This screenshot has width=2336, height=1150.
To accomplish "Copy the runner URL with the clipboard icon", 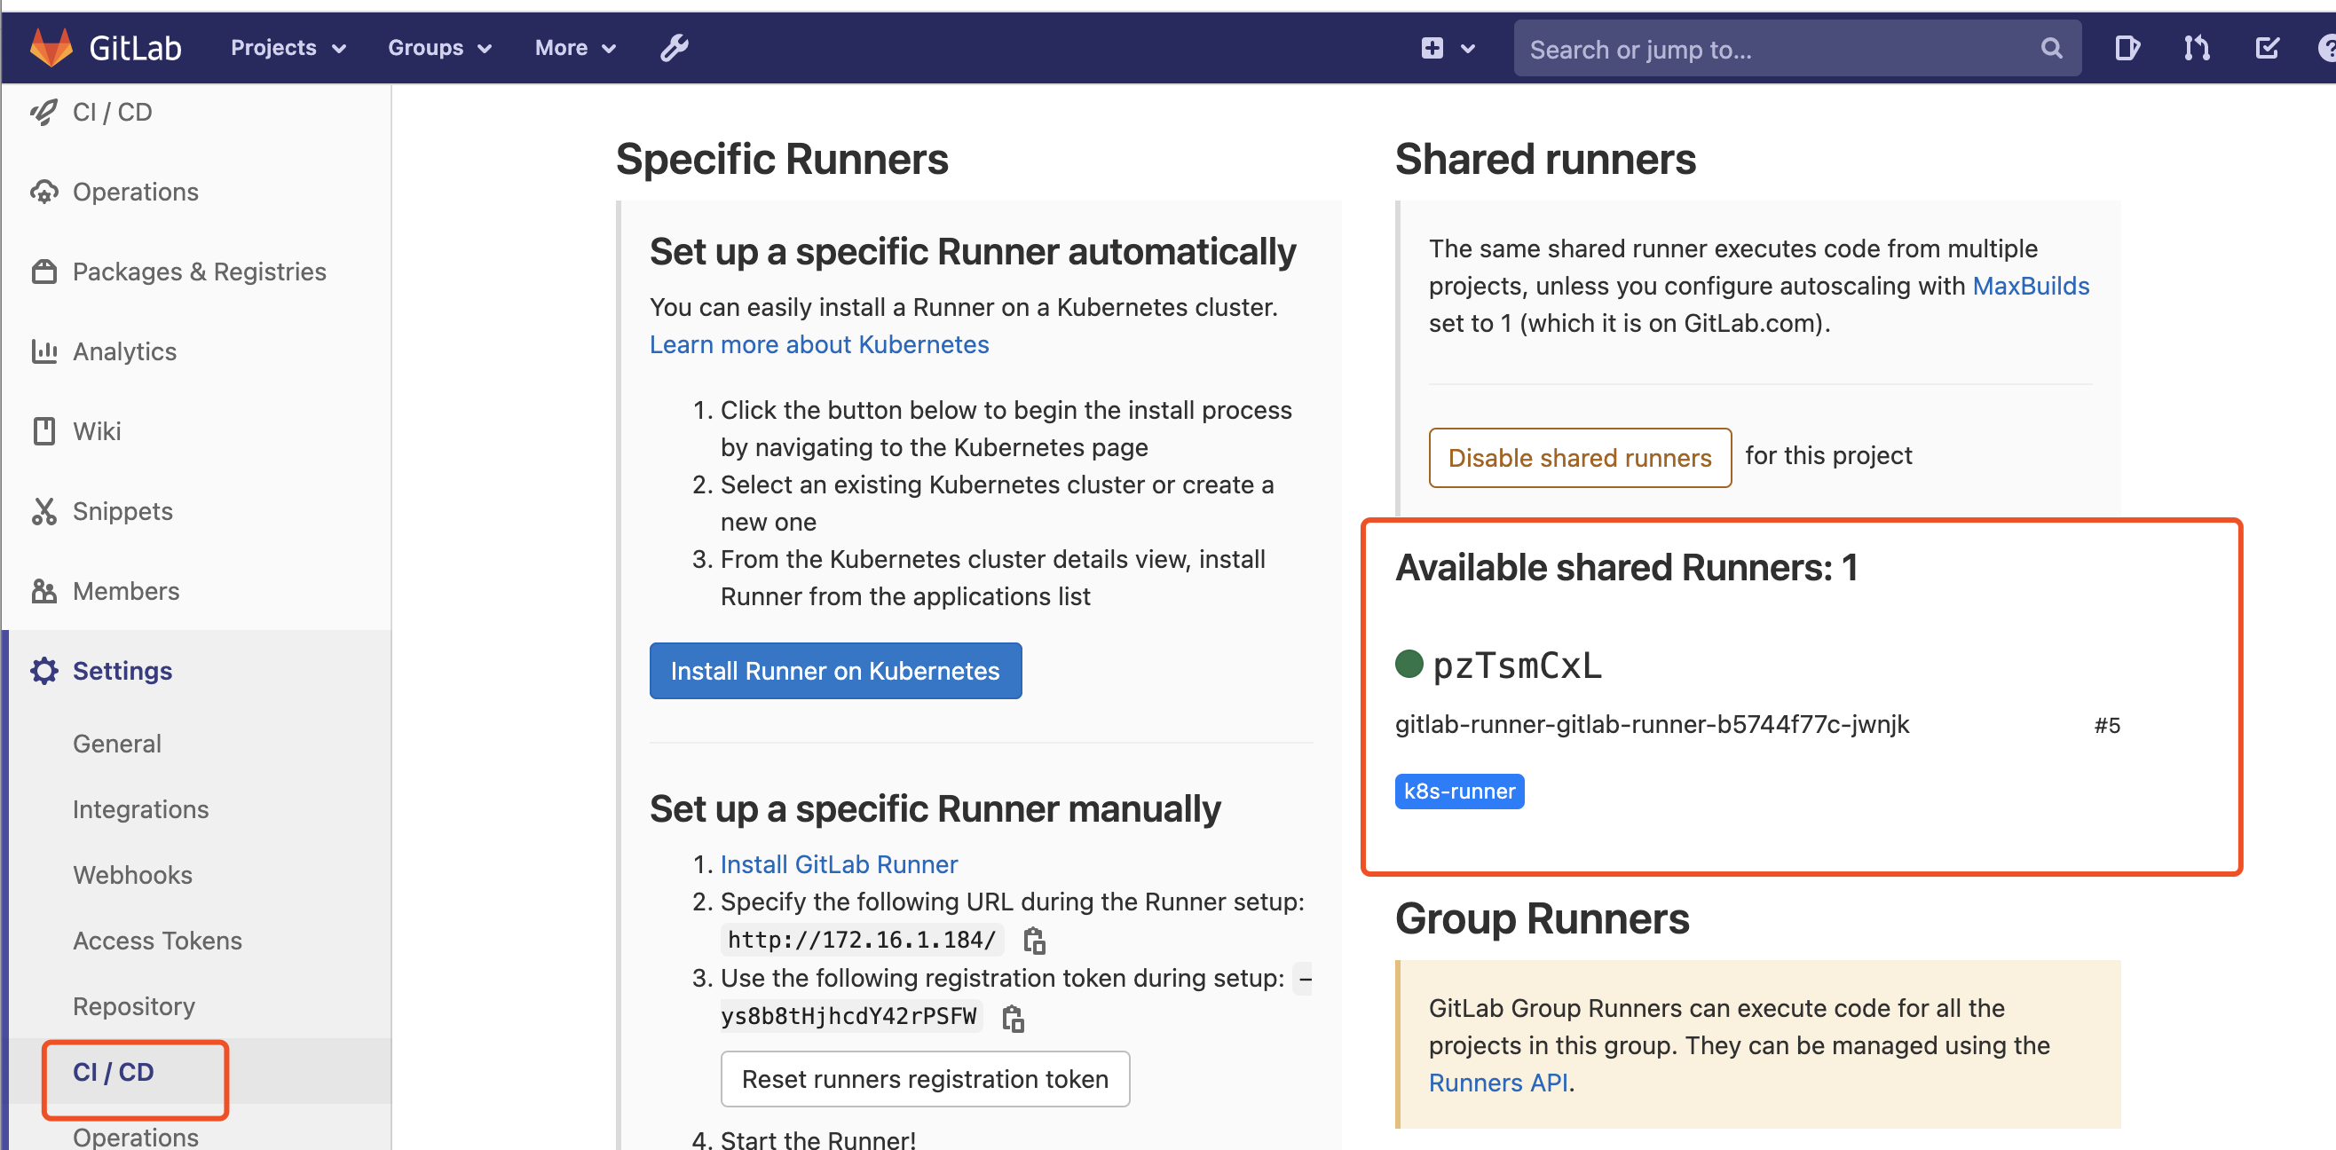I will point(1034,941).
